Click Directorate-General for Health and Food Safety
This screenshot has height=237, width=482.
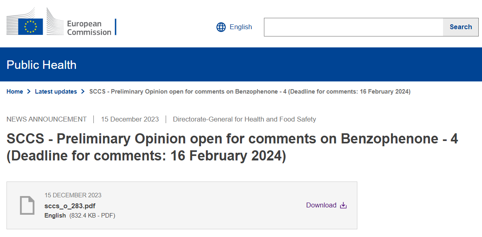pyautogui.click(x=244, y=119)
